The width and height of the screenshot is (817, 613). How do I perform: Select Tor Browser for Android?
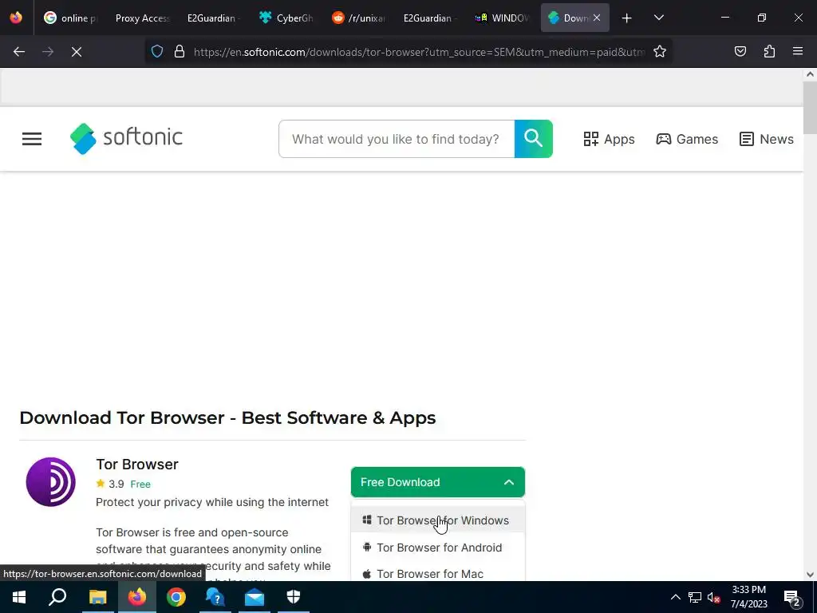(438, 548)
